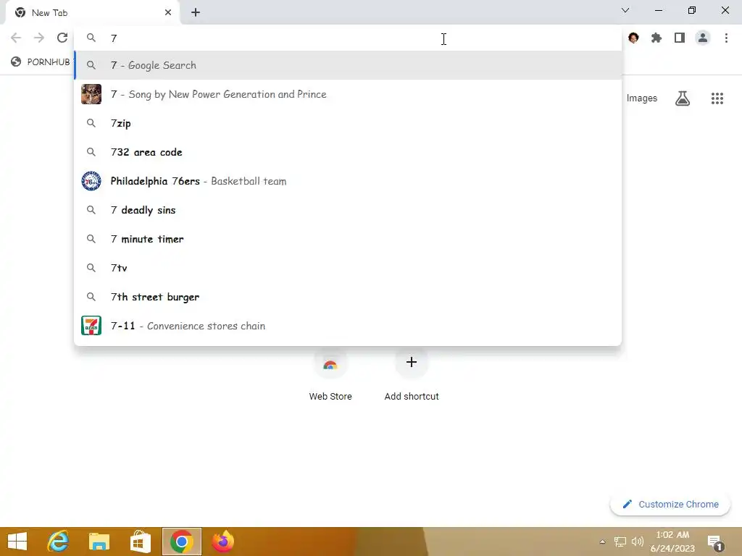Click the back navigation arrow
The height and width of the screenshot is (556, 742).
16,38
